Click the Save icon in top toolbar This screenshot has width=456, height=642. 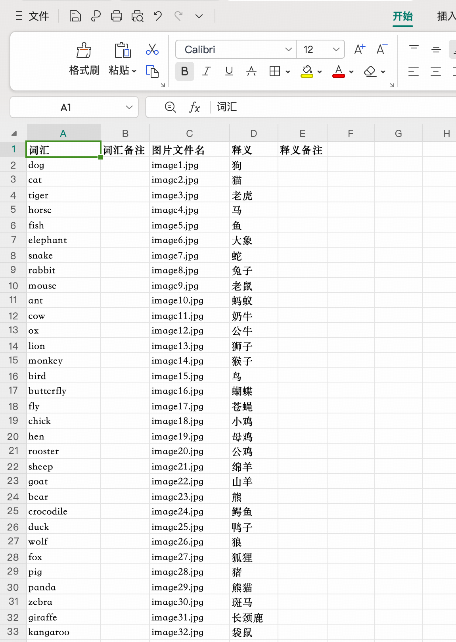(75, 16)
